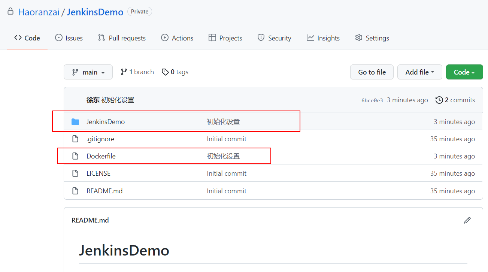Open the Dockerfile file

click(101, 156)
